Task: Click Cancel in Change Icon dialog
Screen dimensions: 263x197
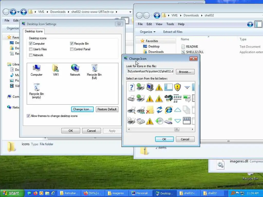Action: [x=185, y=139]
